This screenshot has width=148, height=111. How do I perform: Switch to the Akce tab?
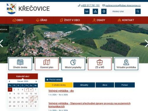point(105,85)
